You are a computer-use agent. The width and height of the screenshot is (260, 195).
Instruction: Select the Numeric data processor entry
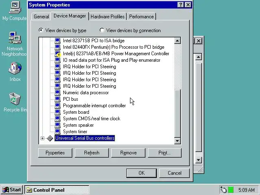pyautogui.click(x=86, y=93)
